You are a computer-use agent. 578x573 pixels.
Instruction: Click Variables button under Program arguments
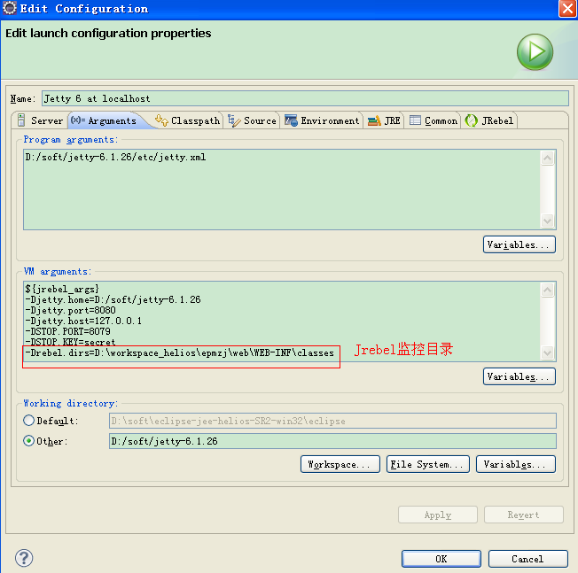(x=519, y=244)
